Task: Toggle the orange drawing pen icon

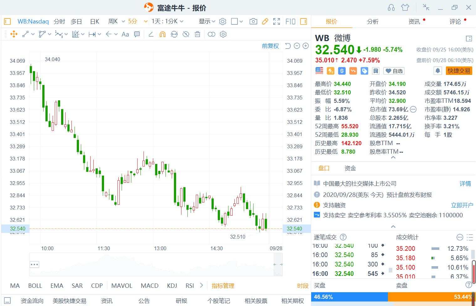Action: click(265, 21)
